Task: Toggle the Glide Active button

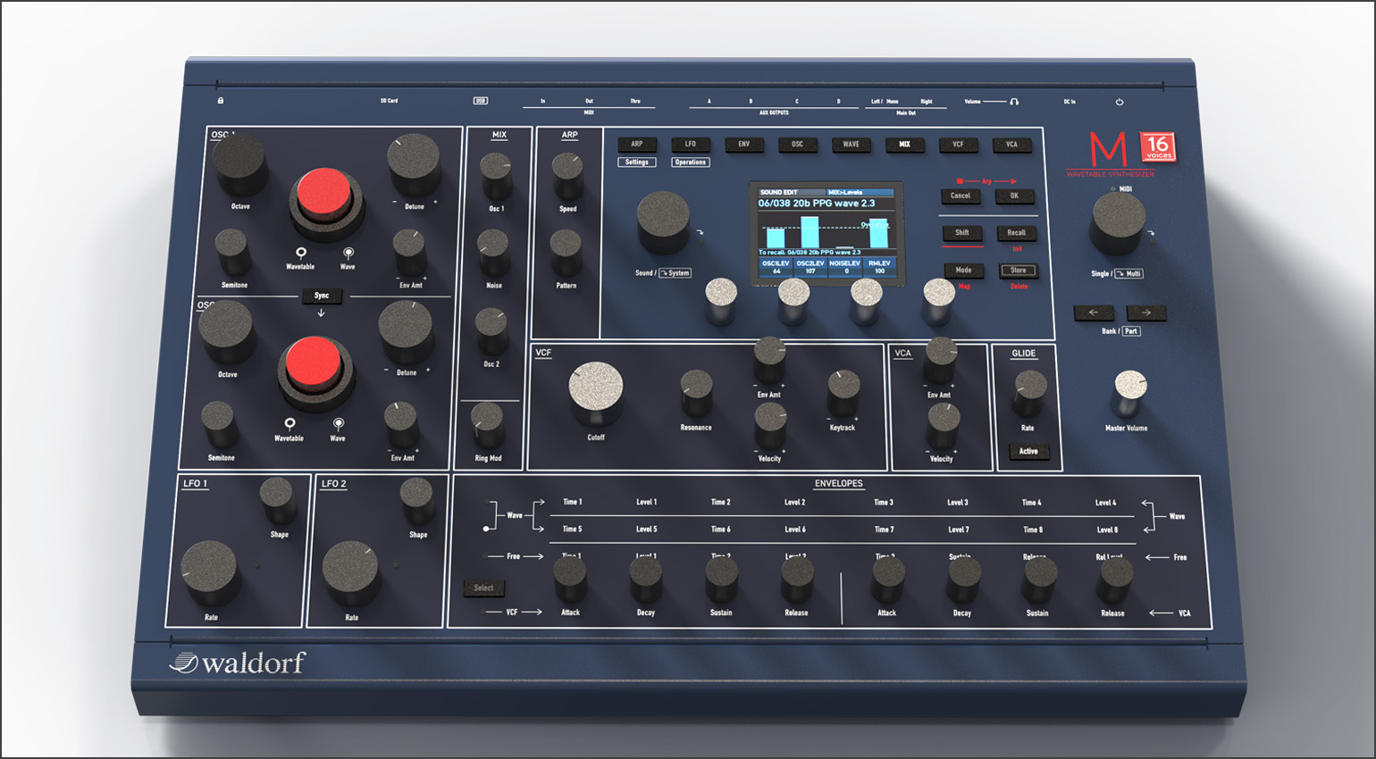Action: [x=1028, y=452]
